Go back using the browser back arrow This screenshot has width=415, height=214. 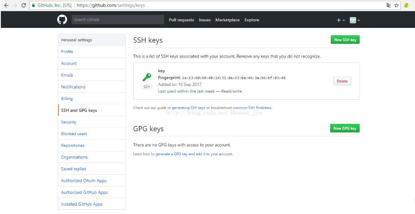tap(6, 5)
